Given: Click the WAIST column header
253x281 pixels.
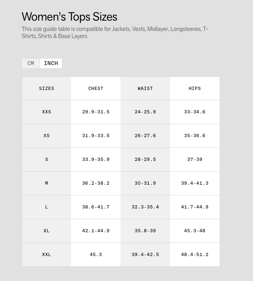Looking at the screenshot, I should (x=145, y=88).
